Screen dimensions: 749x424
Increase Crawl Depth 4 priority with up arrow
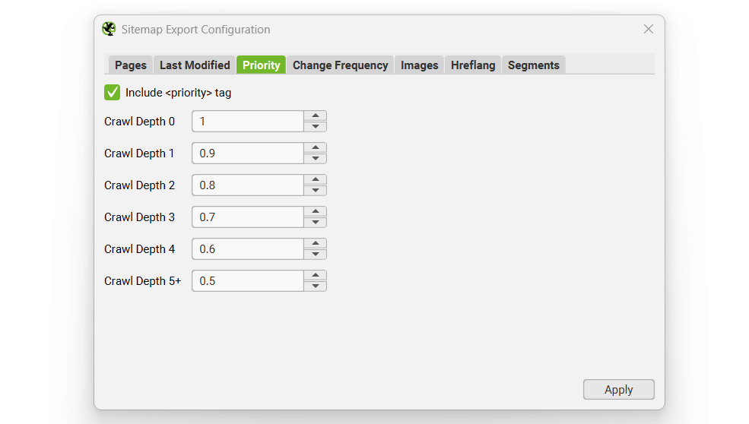[316, 243]
